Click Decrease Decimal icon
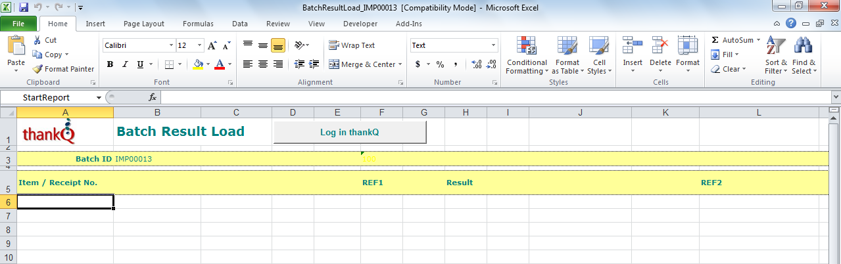Screen dimensions: 841x264 [492, 64]
